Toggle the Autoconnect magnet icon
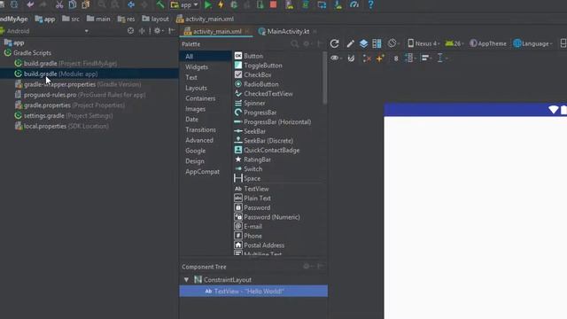 pyautogui.click(x=351, y=58)
